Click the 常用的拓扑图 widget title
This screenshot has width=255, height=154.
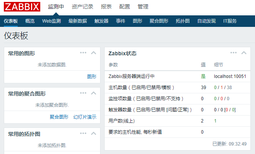click(x=24, y=134)
